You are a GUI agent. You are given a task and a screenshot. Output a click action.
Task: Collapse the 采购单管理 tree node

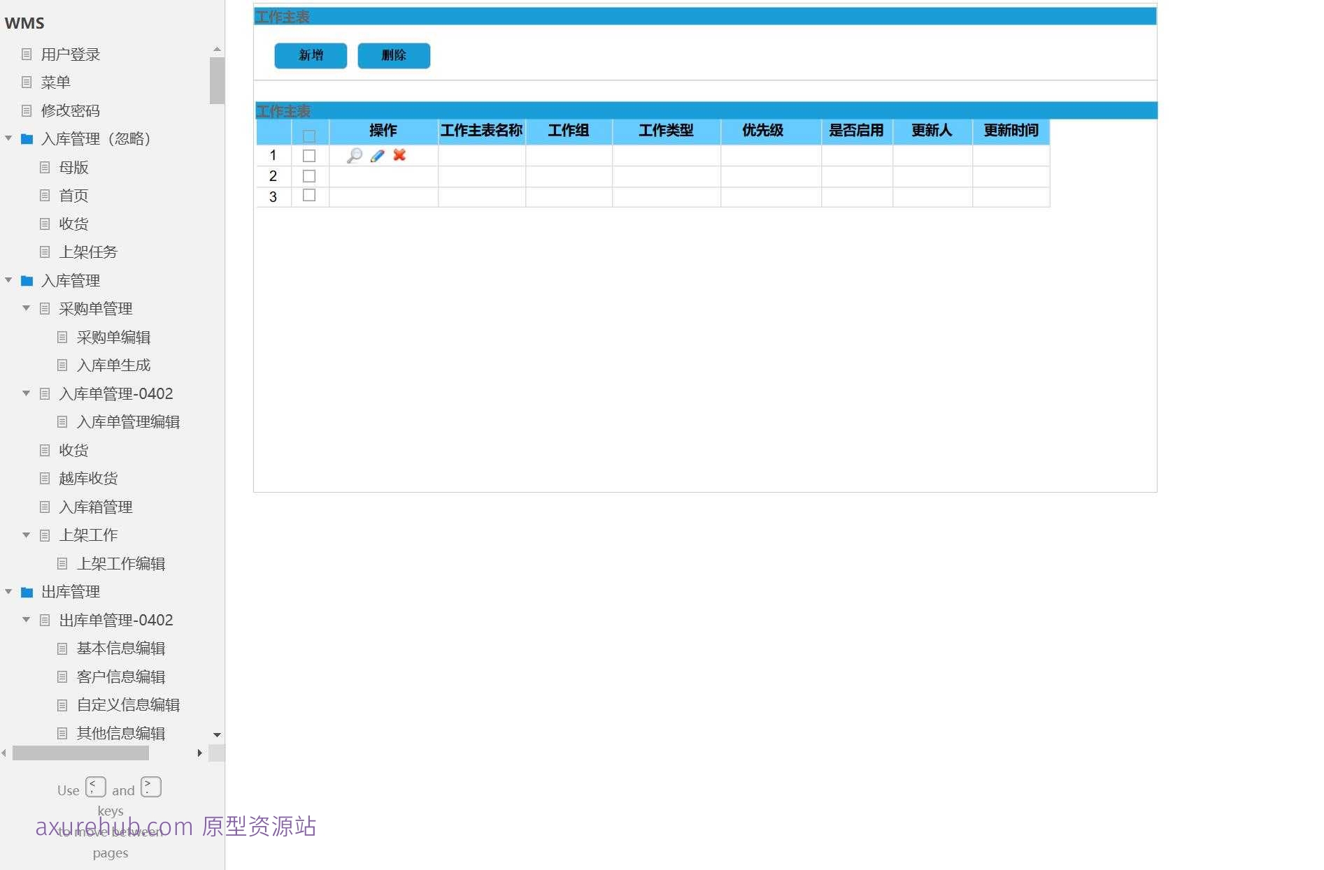click(26, 308)
